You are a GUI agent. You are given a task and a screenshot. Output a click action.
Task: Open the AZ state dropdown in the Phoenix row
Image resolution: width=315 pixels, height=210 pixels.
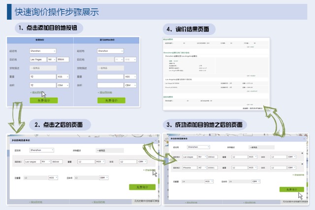click(x=203, y=167)
